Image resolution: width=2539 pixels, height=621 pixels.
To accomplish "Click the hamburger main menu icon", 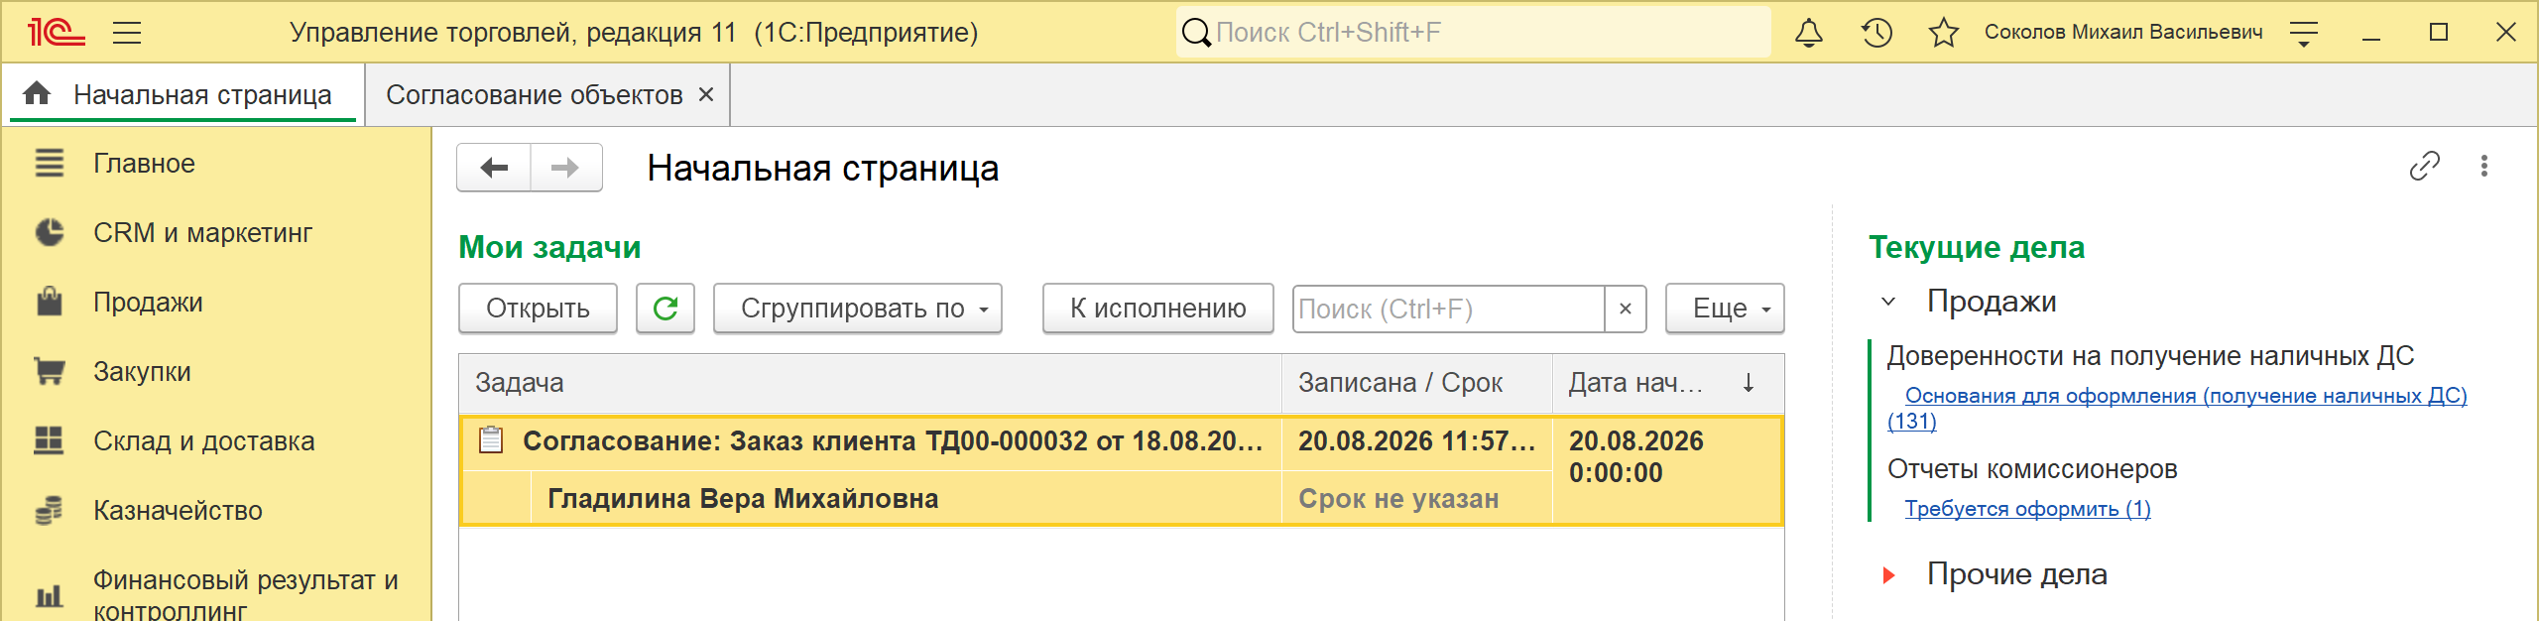I will click(x=127, y=33).
